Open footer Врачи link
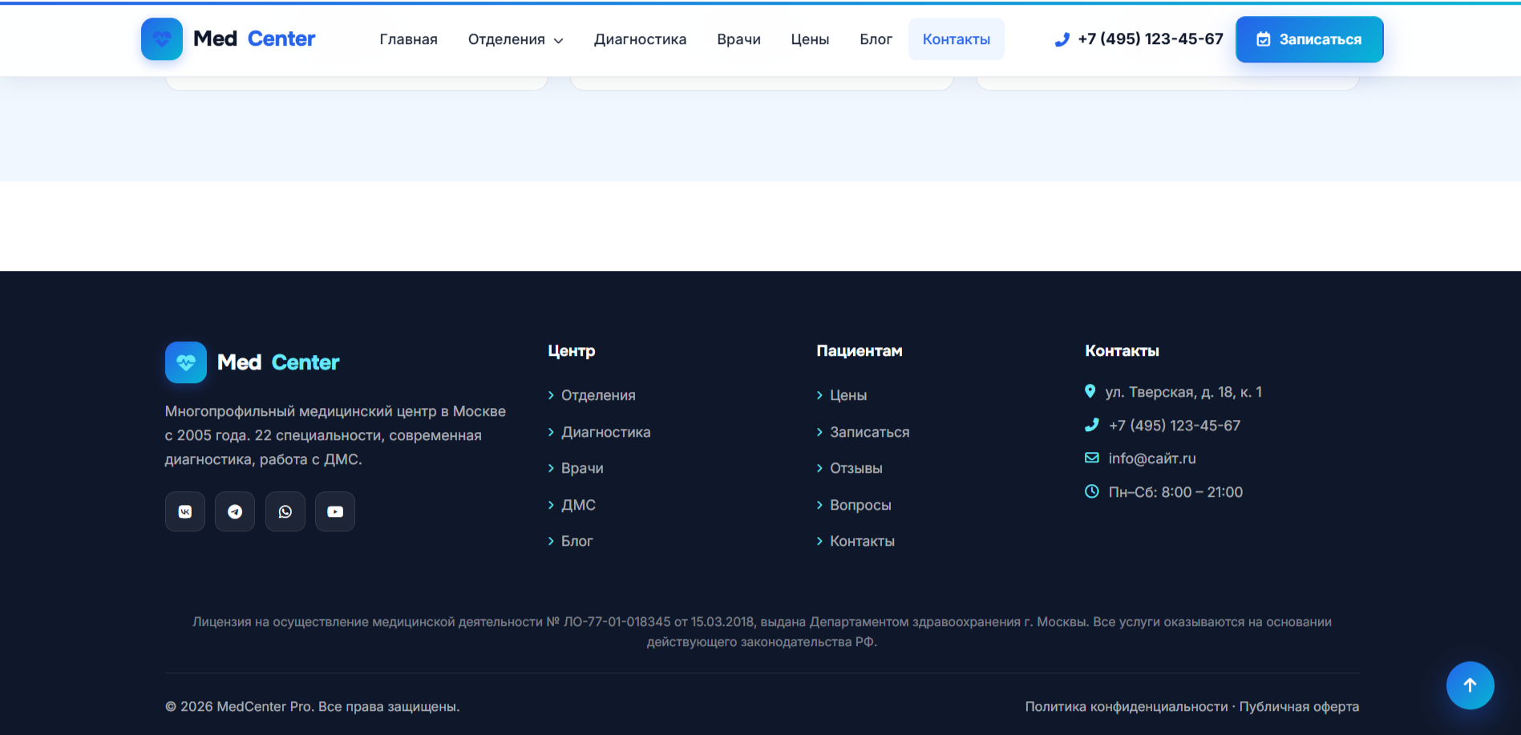This screenshot has height=735, width=1521. coord(582,468)
